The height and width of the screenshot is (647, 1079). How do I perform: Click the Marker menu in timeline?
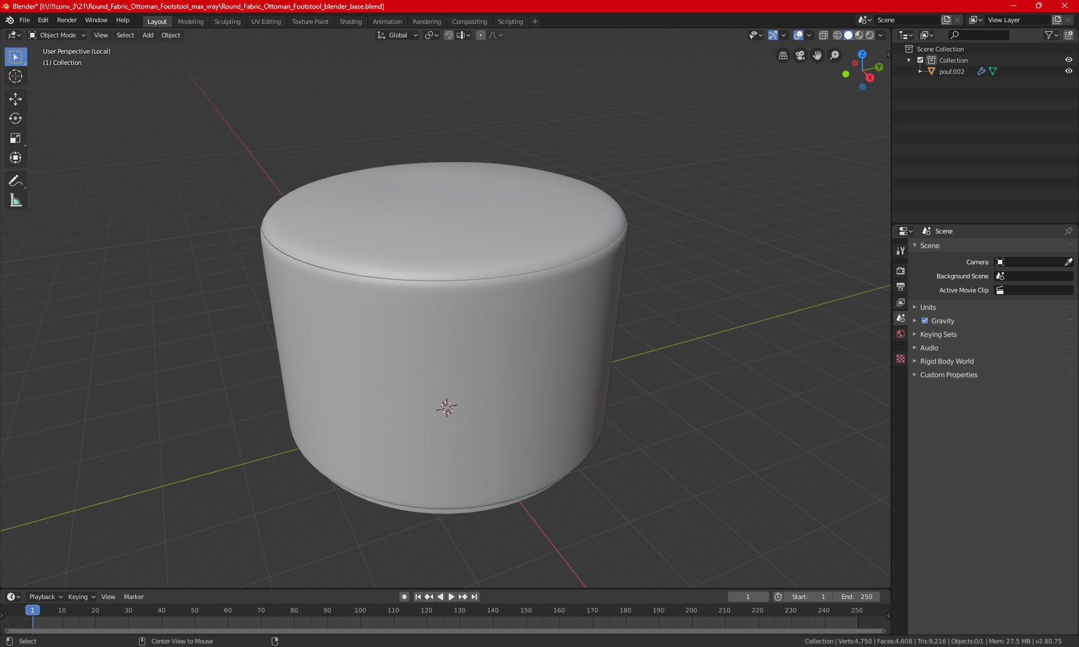tap(134, 597)
